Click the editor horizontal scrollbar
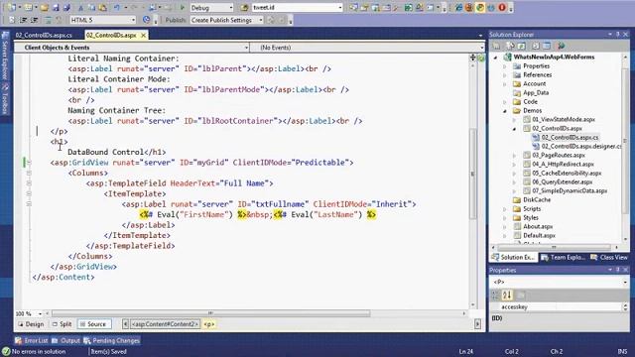This screenshot has width=635, height=357. click(210, 313)
